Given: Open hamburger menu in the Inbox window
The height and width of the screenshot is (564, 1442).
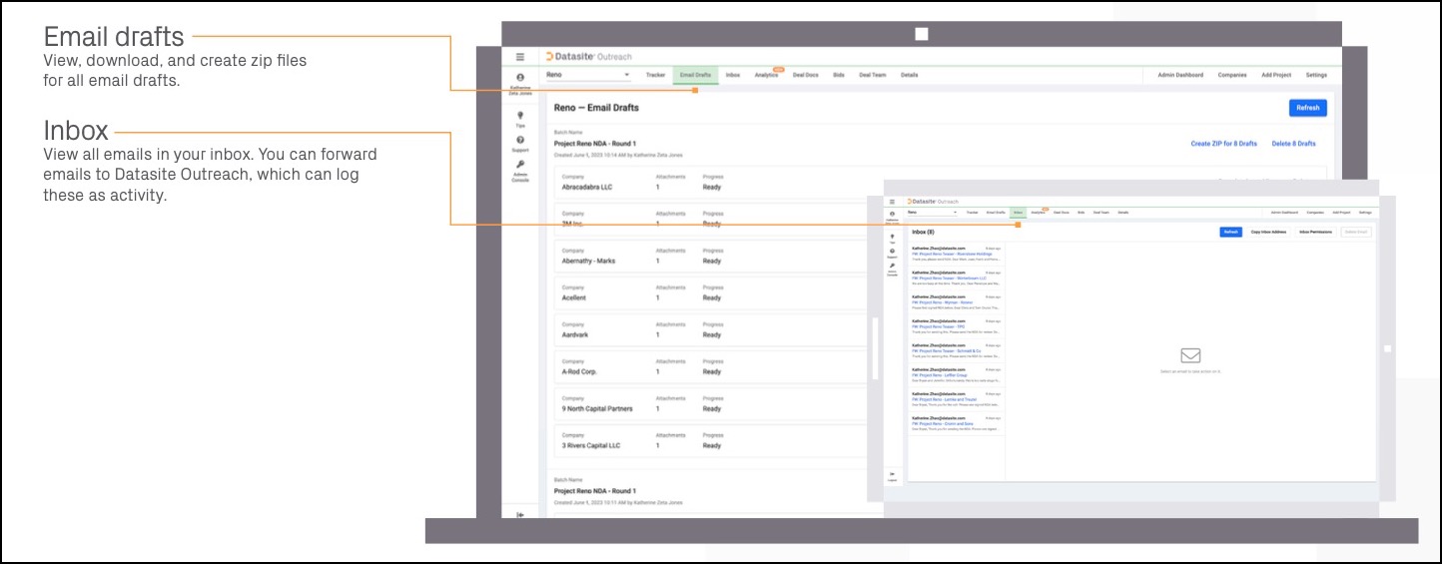Looking at the screenshot, I should (x=892, y=202).
